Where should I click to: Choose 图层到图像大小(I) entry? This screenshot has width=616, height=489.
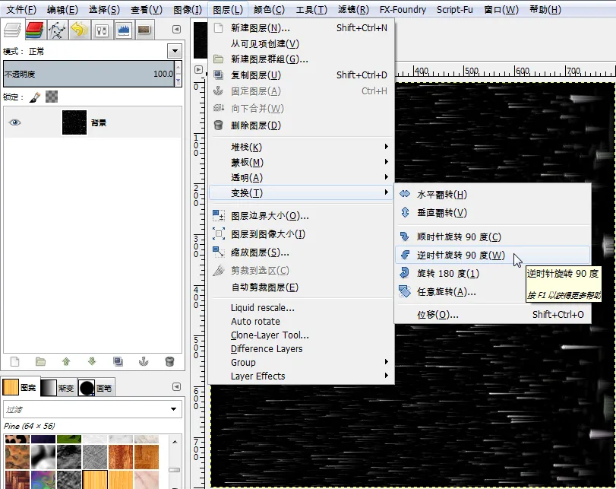click(x=301, y=234)
